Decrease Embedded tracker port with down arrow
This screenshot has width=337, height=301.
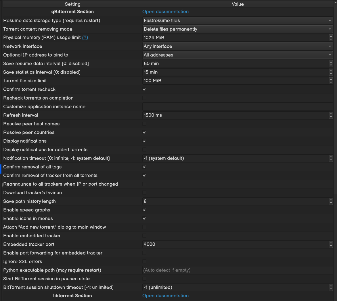(331, 246)
